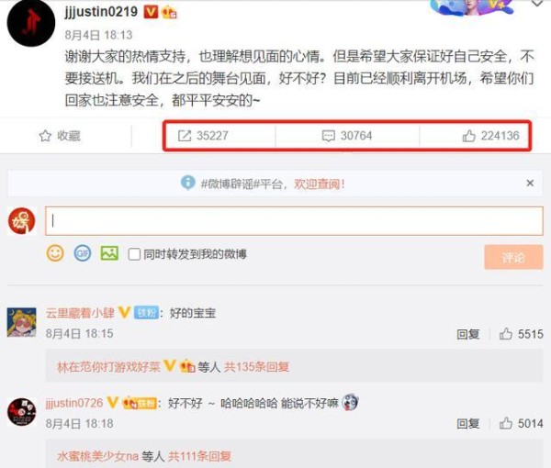Screen dimensions: 551x468
Task: Dismiss the 微博辟谣 notice banner
Action: pyautogui.click(x=530, y=183)
